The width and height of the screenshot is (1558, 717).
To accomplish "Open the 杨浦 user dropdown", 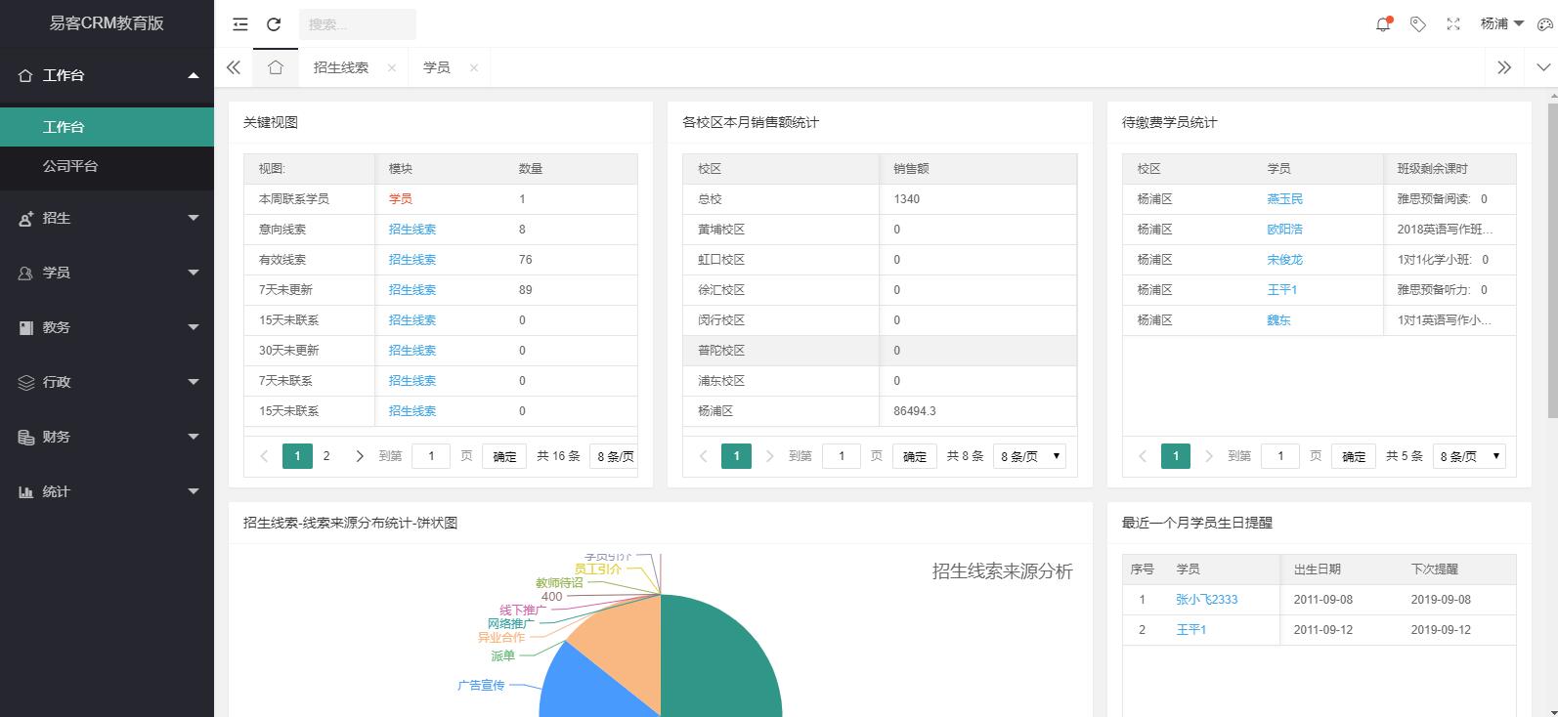I will 1501,24.
